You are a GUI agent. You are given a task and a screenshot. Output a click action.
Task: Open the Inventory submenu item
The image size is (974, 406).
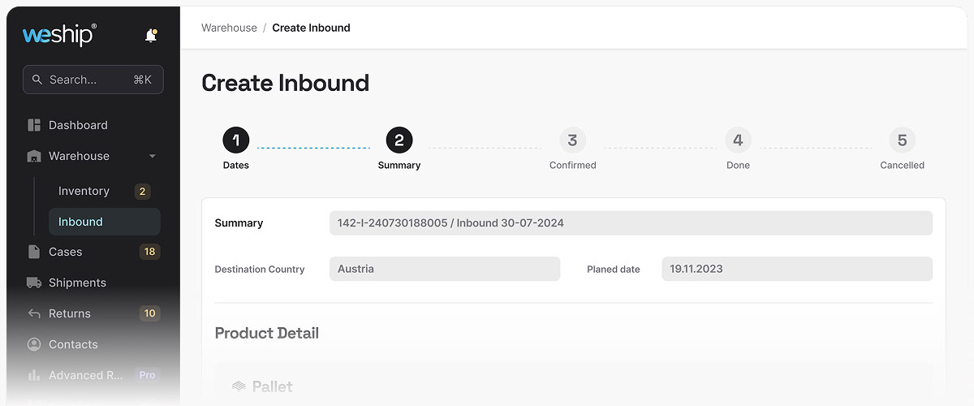[84, 191]
